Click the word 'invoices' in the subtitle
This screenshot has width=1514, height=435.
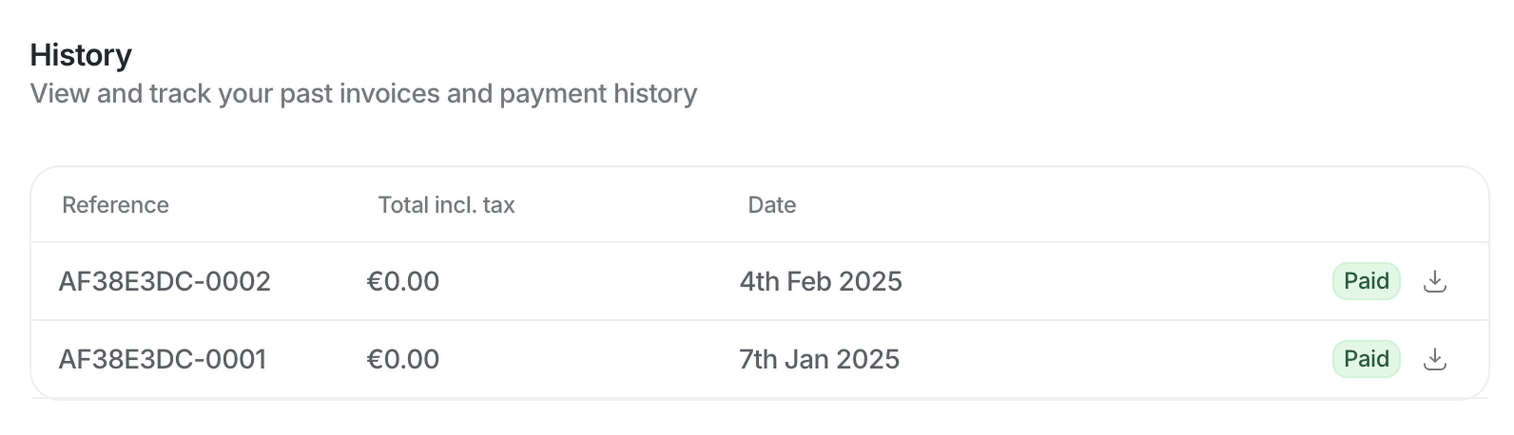[x=389, y=93]
